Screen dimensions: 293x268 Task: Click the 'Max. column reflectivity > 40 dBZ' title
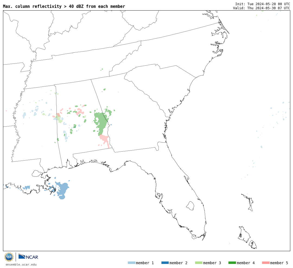coord(64,6)
